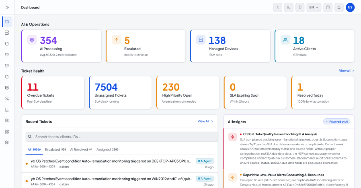The image size is (361, 188).
Task: Open the server stack icon in the sidebar
Action: (x=7, y=33)
